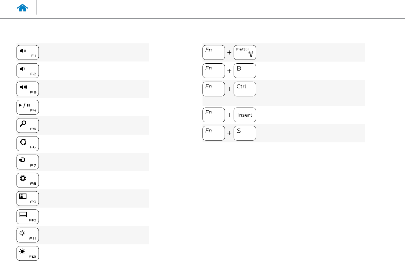Click the F3 volume up key
Viewport: 405px width, 261px height.
pos(28,89)
